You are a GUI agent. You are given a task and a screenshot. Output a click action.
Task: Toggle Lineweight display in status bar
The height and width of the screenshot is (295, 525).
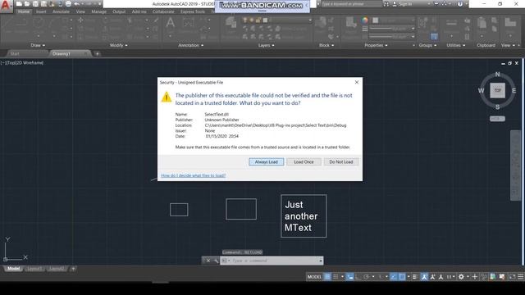tap(415, 277)
